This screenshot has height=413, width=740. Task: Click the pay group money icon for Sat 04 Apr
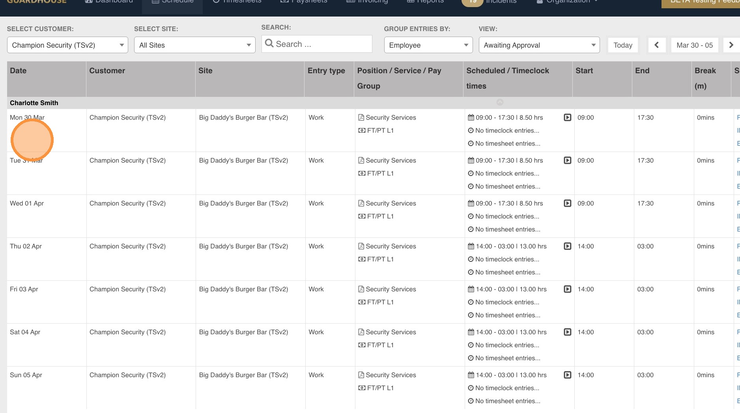[362, 345]
